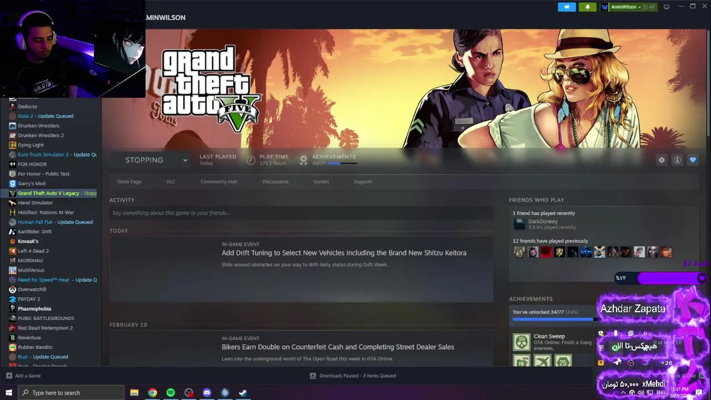Viewport: 711px width, 400px height.
Task: Select Need for Speed Heat in the library
Action: point(57,280)
